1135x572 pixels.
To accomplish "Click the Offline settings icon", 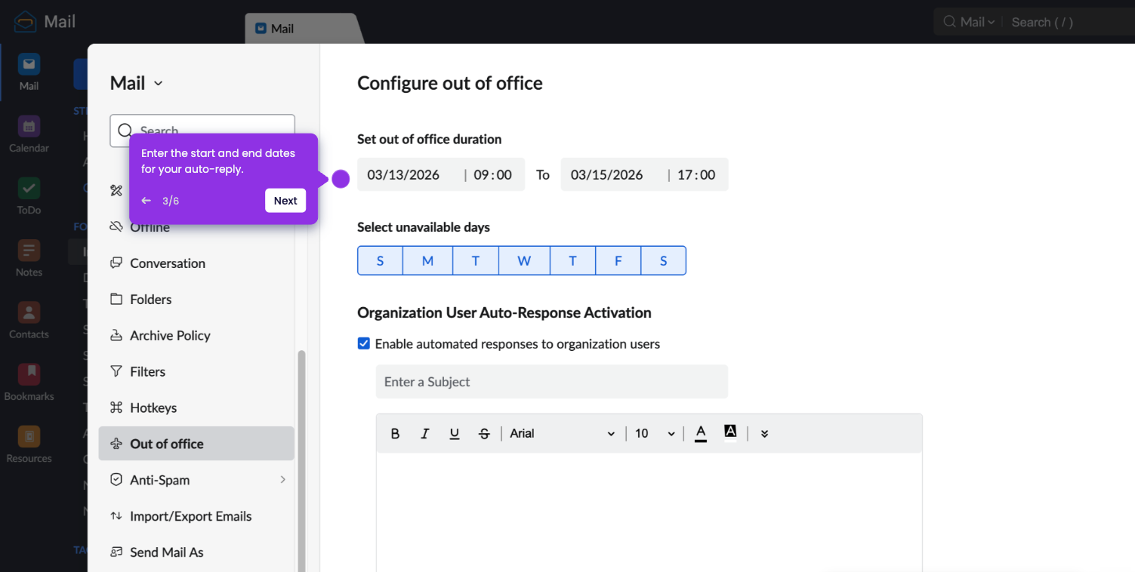I will pos(116,226).
